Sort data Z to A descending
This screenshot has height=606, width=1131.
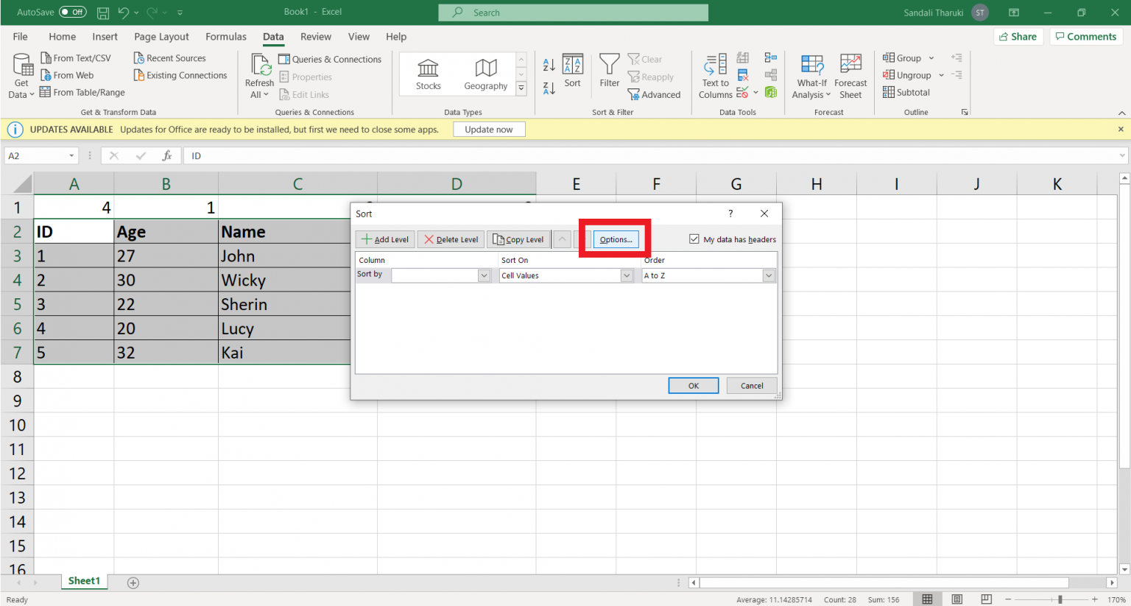coord(548,88)
